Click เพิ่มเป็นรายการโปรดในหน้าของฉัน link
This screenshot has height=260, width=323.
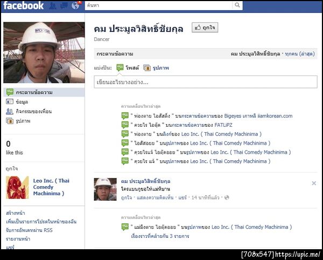coord(41,222)
